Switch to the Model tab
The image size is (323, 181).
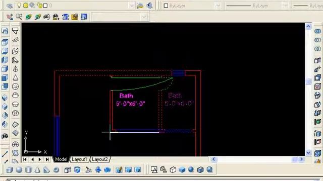point(61,159)
